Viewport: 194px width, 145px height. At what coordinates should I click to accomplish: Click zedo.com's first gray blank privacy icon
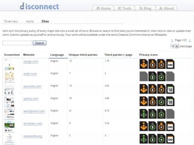(x=144, y=77)
